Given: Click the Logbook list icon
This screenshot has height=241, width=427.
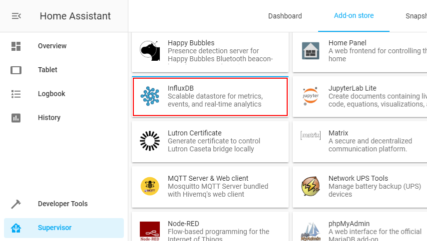Looking at the screenshot, I should [x=16, y=94].
